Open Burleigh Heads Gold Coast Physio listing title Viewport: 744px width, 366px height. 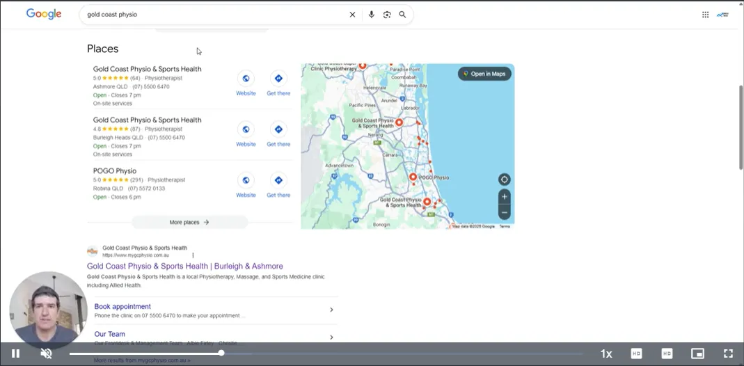pos(147,120)
